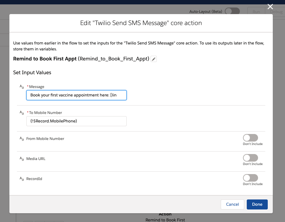Click the 'From Mobile Number' label
The image size is (285, 222).
(x=45, y=139)
